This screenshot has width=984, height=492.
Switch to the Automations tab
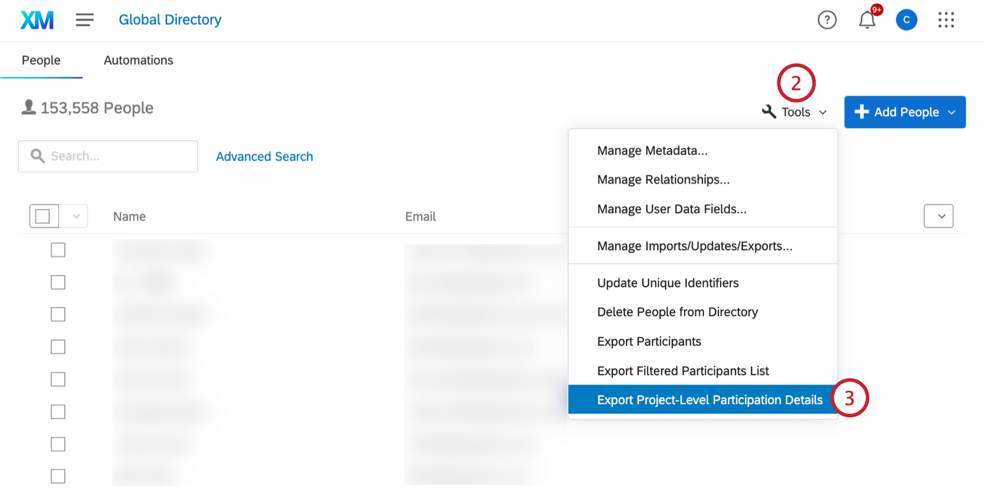point(138,60)
